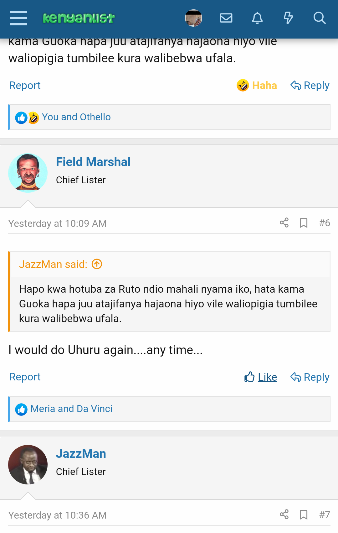Screen dimensions: 338x533
Task: Show reactions from Meria and Da Vinci
Action: point(71,409)
